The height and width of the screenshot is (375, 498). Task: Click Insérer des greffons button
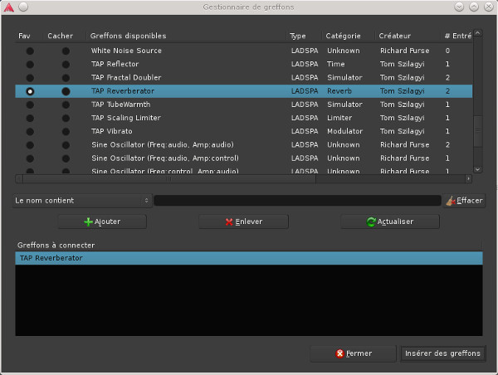pyautogui.click(x=442, y=353)
